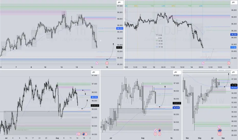Image resolution: width=238 pixels, height=140 pixels.
Task: Click bold date 13 on the 11:38 session chart axis
Action: pyautogui.click(x=154, y=67)
